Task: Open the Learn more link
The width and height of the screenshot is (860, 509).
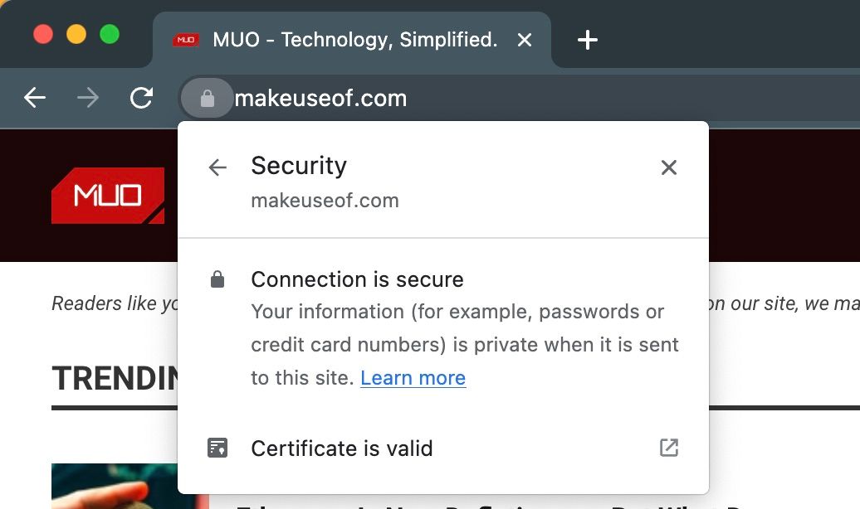Action: coord(413,378)
